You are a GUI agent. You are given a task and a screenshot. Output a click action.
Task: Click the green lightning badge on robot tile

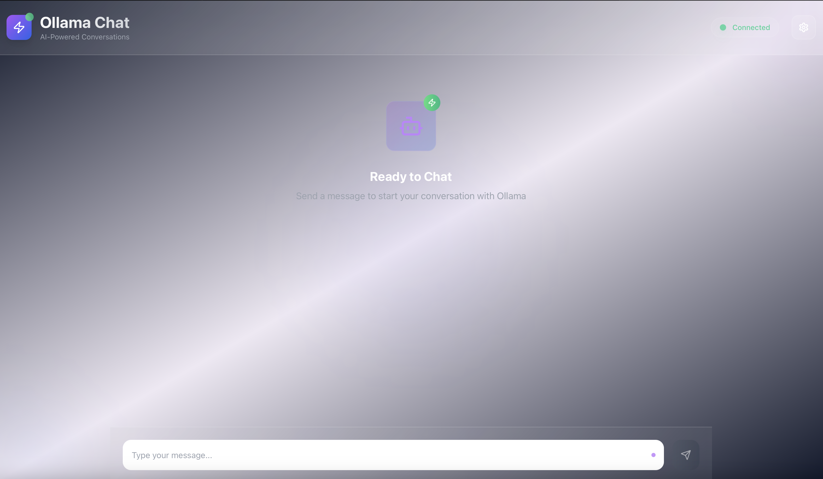(432, 103)
